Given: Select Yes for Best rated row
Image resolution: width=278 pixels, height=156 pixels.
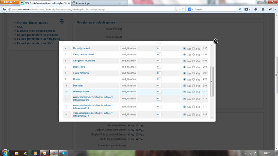Looking at the screenshot, I should [193, 86].
